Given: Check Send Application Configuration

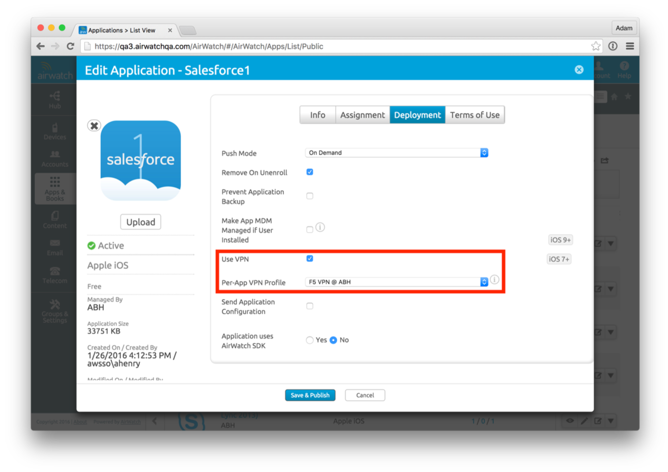Looking at the screenshot, I should click(310, 306).
